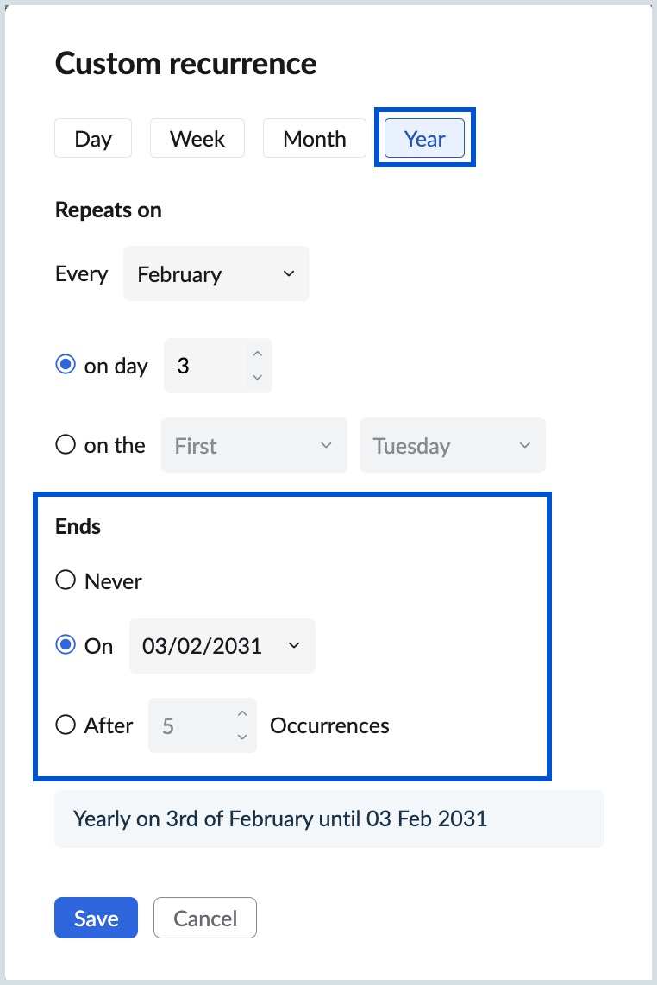Select the ends 'On' date radio button
This screenshot has height=985, width=657.
click(65, 645)
